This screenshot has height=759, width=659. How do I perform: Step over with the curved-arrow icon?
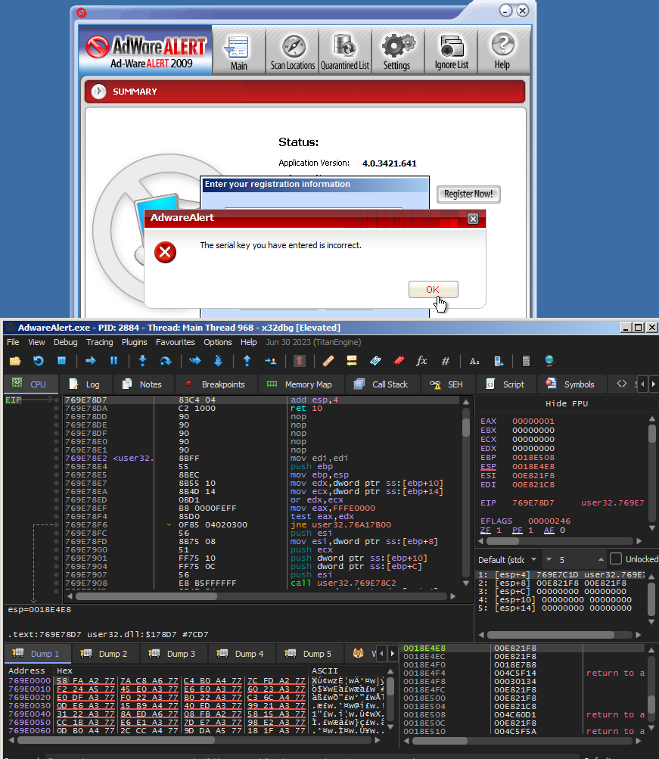pyautogui.click(x=166, y=361)
